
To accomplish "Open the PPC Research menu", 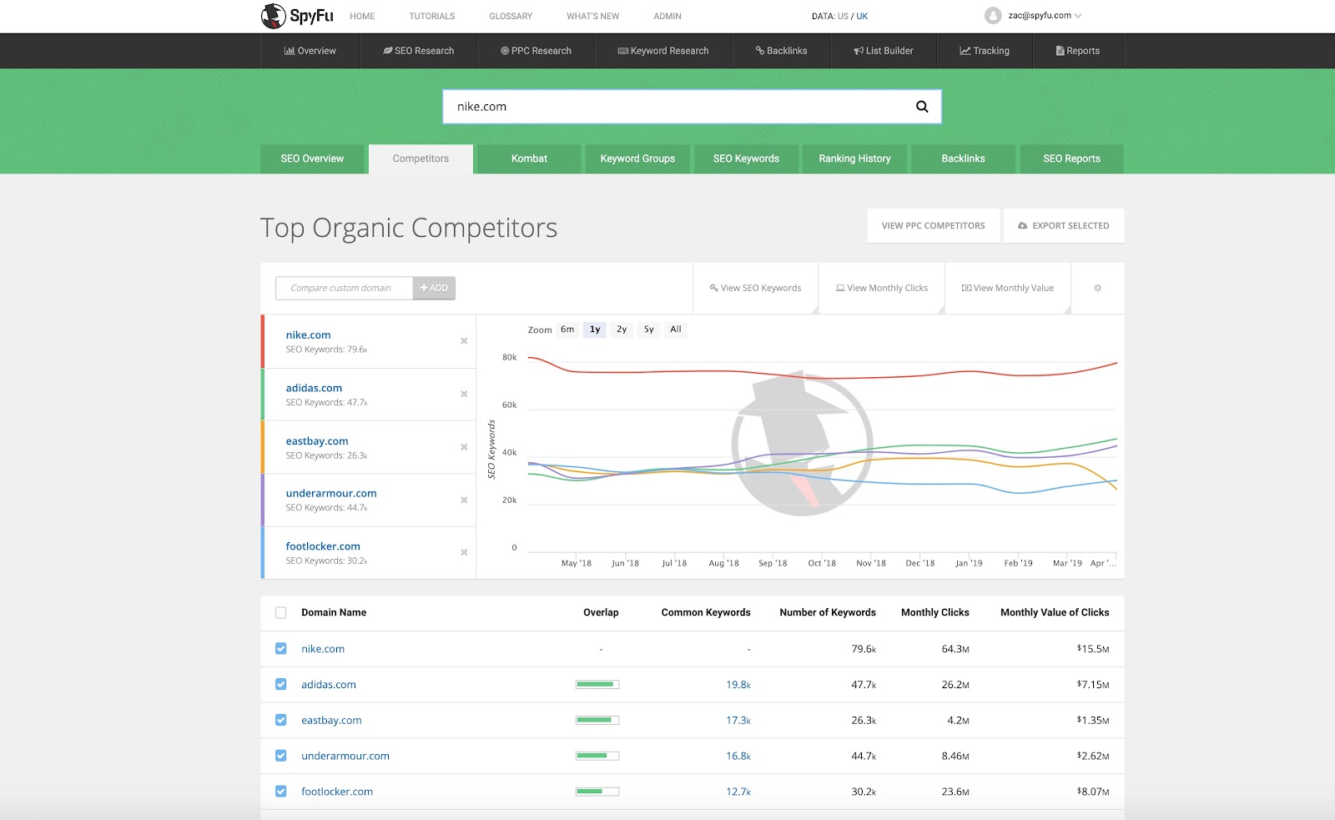I will 537,51.
